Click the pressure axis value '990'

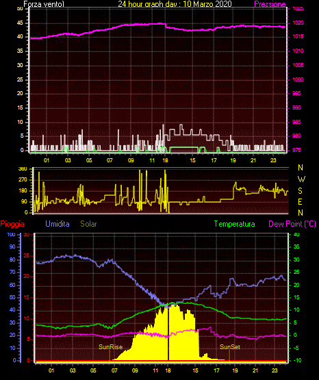click(x=296, y=107)
